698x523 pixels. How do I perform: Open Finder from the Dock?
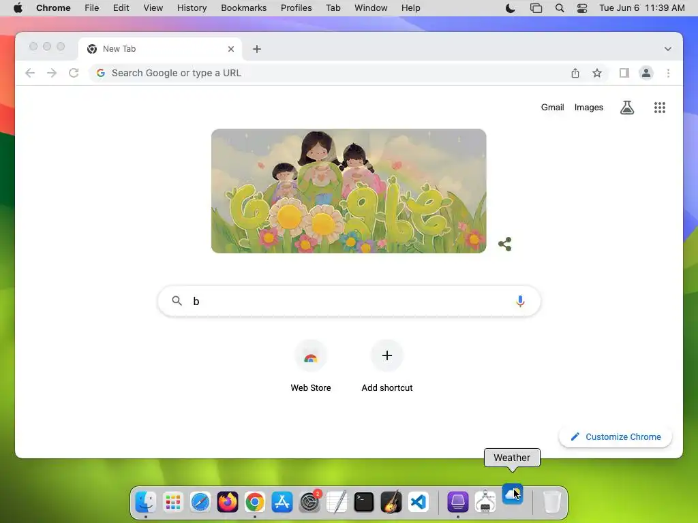pyautogui.click(x=146, y=502)
